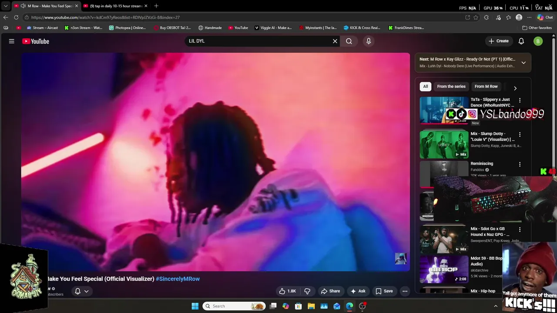Open Photopea bookmark
Screen dimensions: 557x313
[128, 28]
